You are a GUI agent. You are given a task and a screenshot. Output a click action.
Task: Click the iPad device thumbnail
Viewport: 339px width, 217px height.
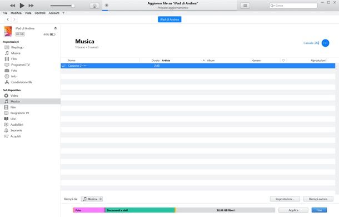[8, 31]
